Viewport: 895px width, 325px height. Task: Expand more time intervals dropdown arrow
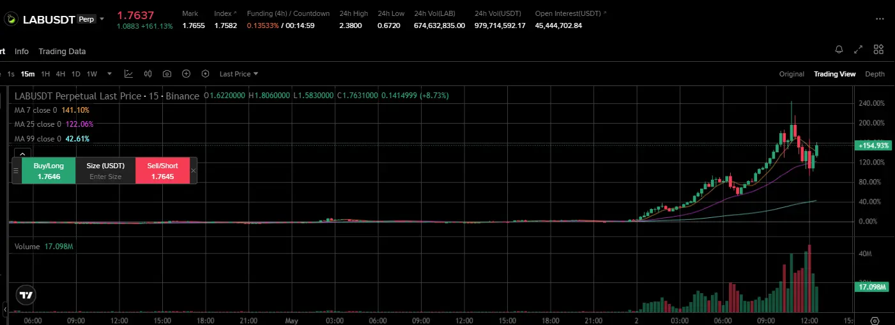click(x=109, y=74)
